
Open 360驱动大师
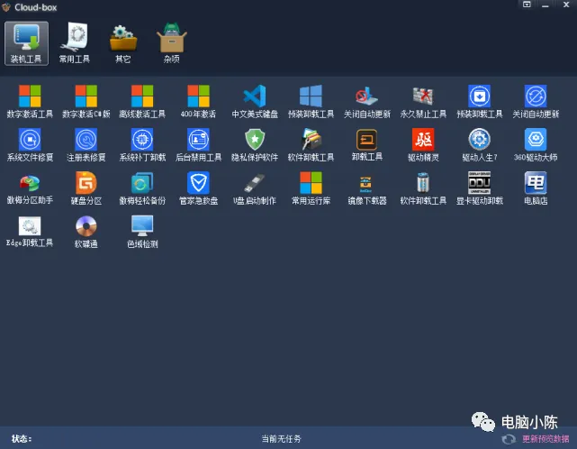click(x=536, y=145)
